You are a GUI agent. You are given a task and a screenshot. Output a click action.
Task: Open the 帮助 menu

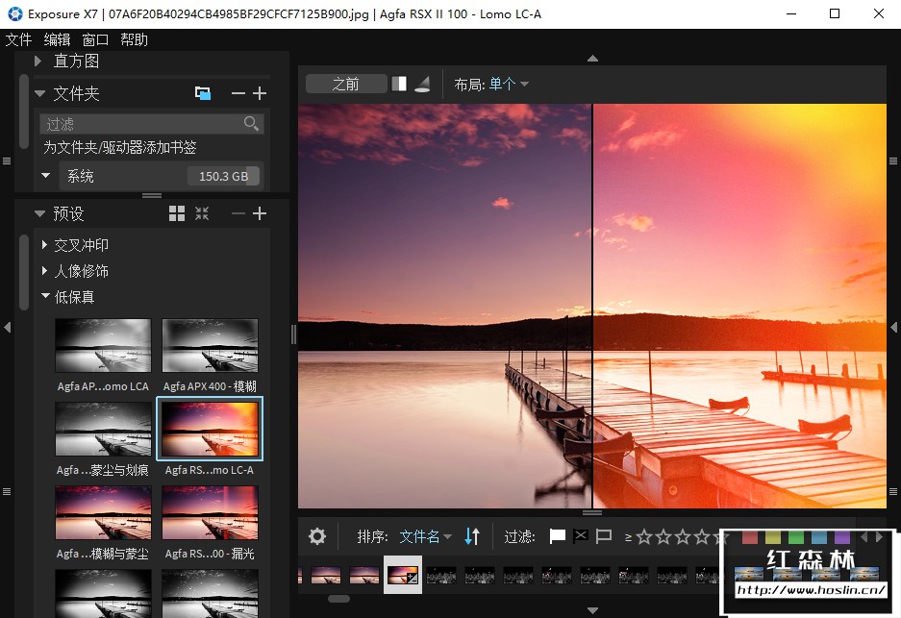(x=134, y=39)
